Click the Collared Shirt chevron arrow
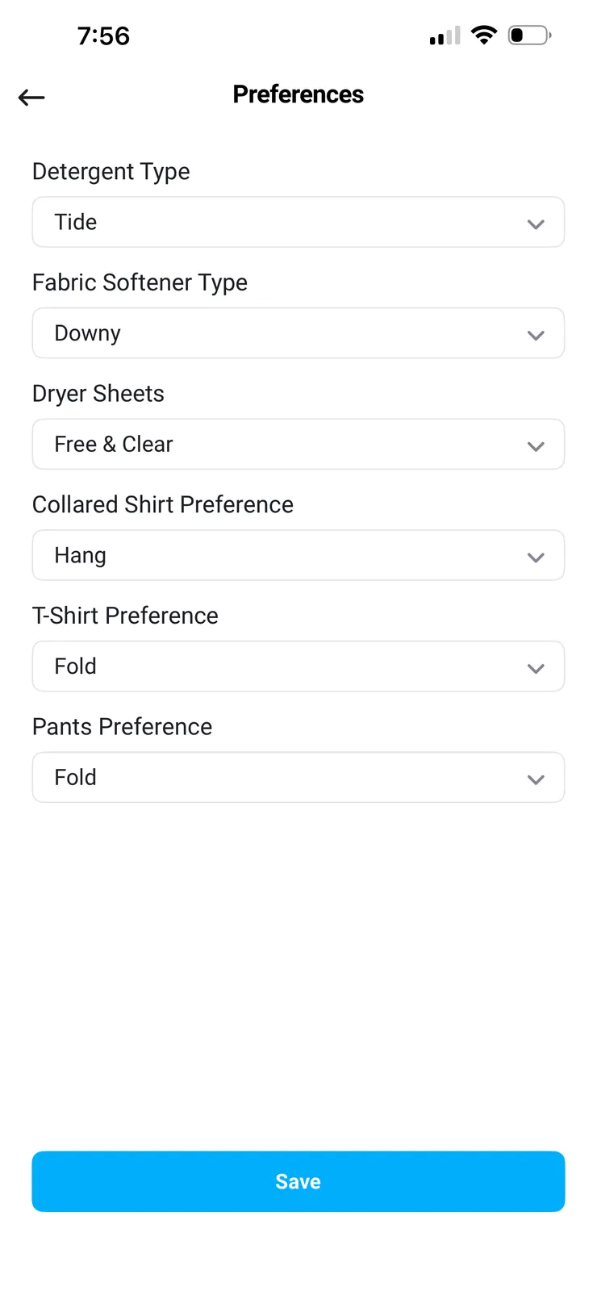Image resolution: width=597 pixels, height=1291 pixels. (x=536, y=557)
